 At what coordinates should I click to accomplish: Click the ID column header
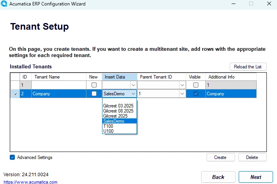click(x=25, y=77)
